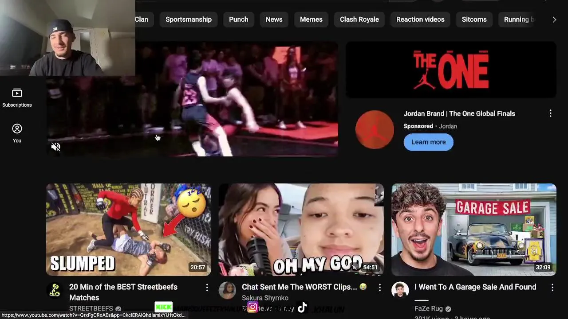Image resolution: width=568 pixels, height=319 pixels.
Task: Play the basketball preview video
Action: coord(192,99)
